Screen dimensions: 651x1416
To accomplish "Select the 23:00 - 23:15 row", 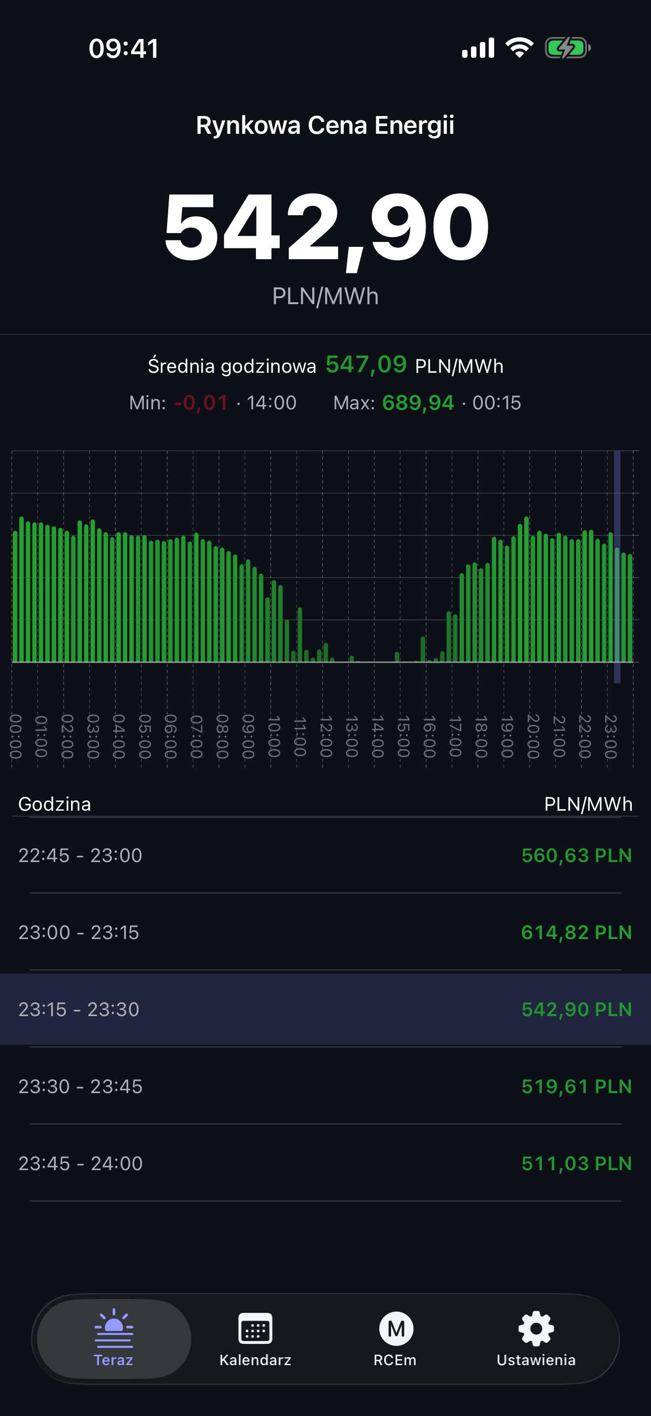I will click(325, 932).
